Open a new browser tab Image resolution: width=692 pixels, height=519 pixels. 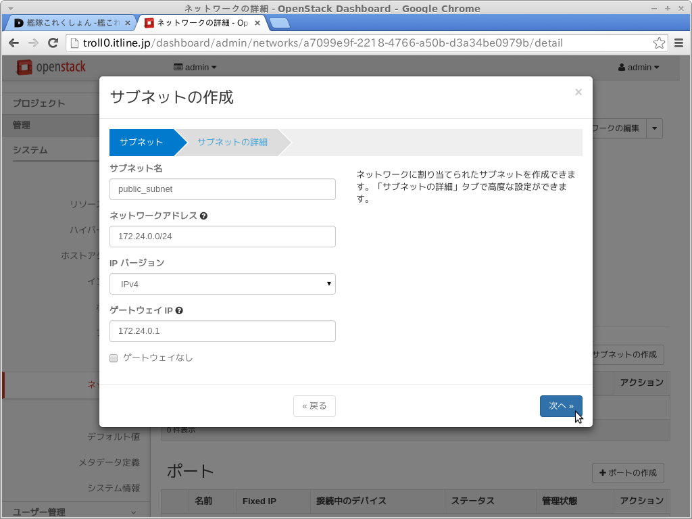[279, 23]
